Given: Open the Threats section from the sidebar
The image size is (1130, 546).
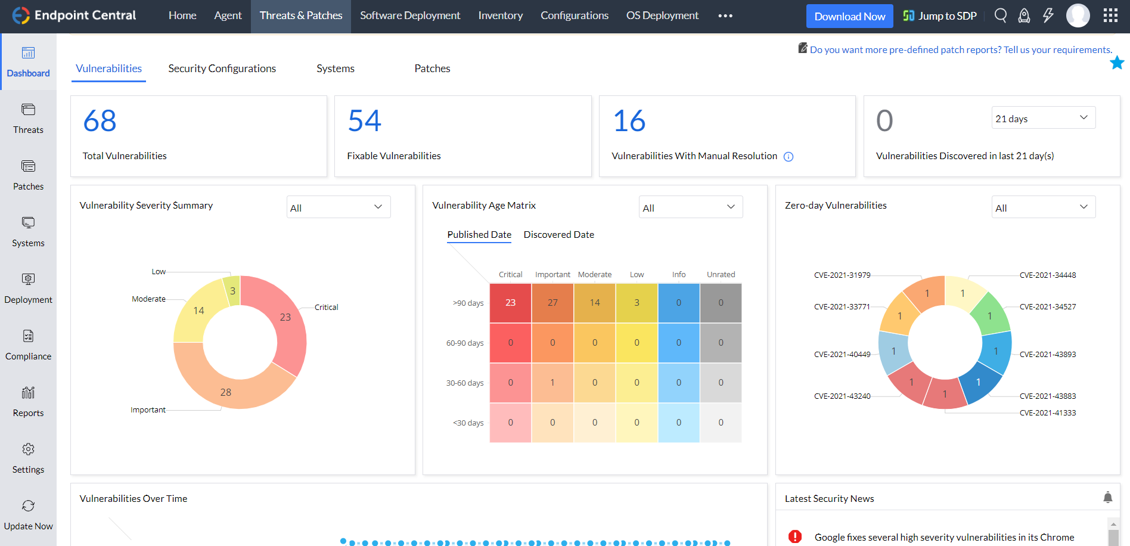Looking at the screenshot, I should tap(28, 119).
